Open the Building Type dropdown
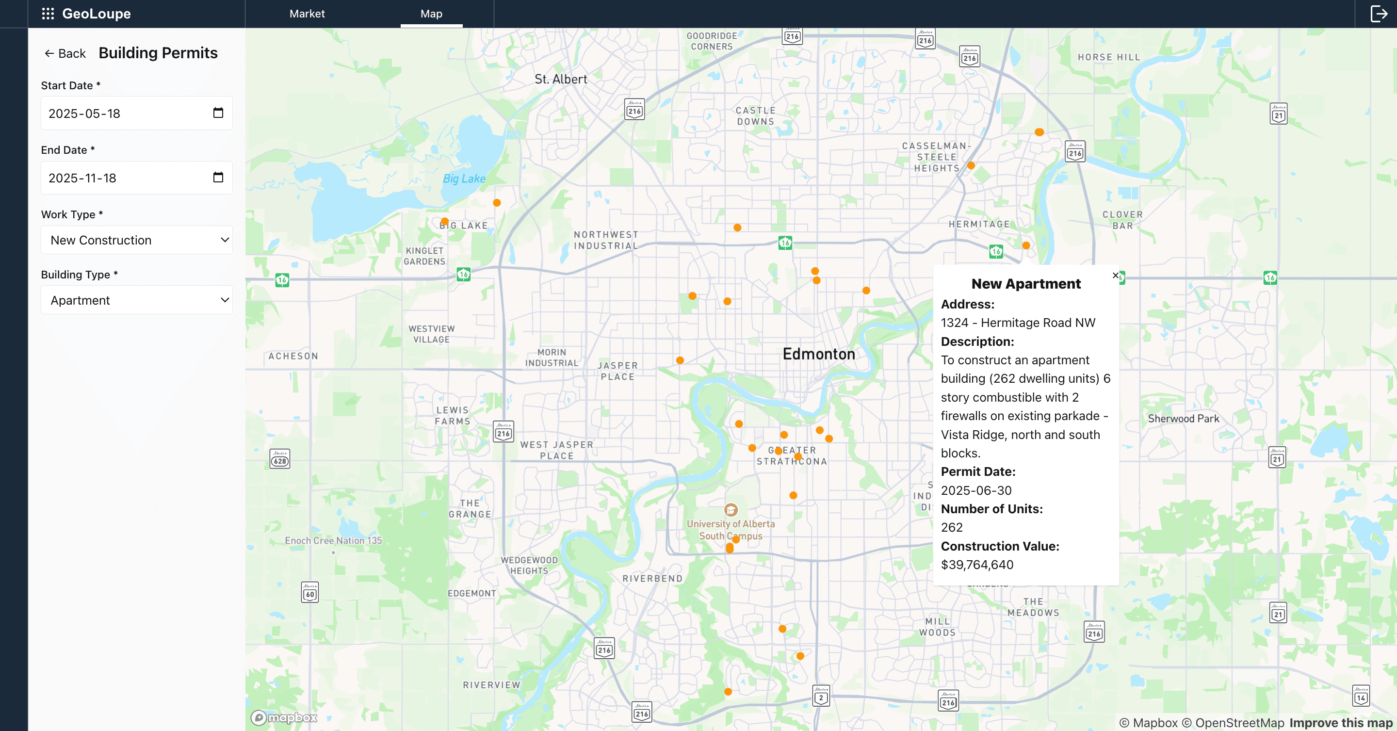Viewport: 1397px width, 731px height. (137, 300)
